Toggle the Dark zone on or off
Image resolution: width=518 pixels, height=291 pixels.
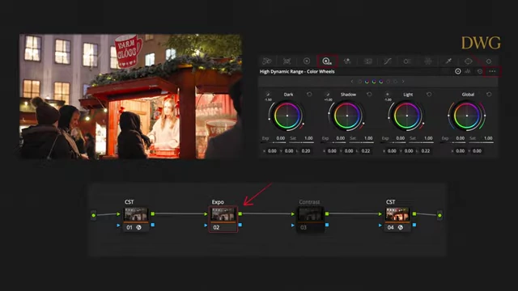click(x=268, y=95)
